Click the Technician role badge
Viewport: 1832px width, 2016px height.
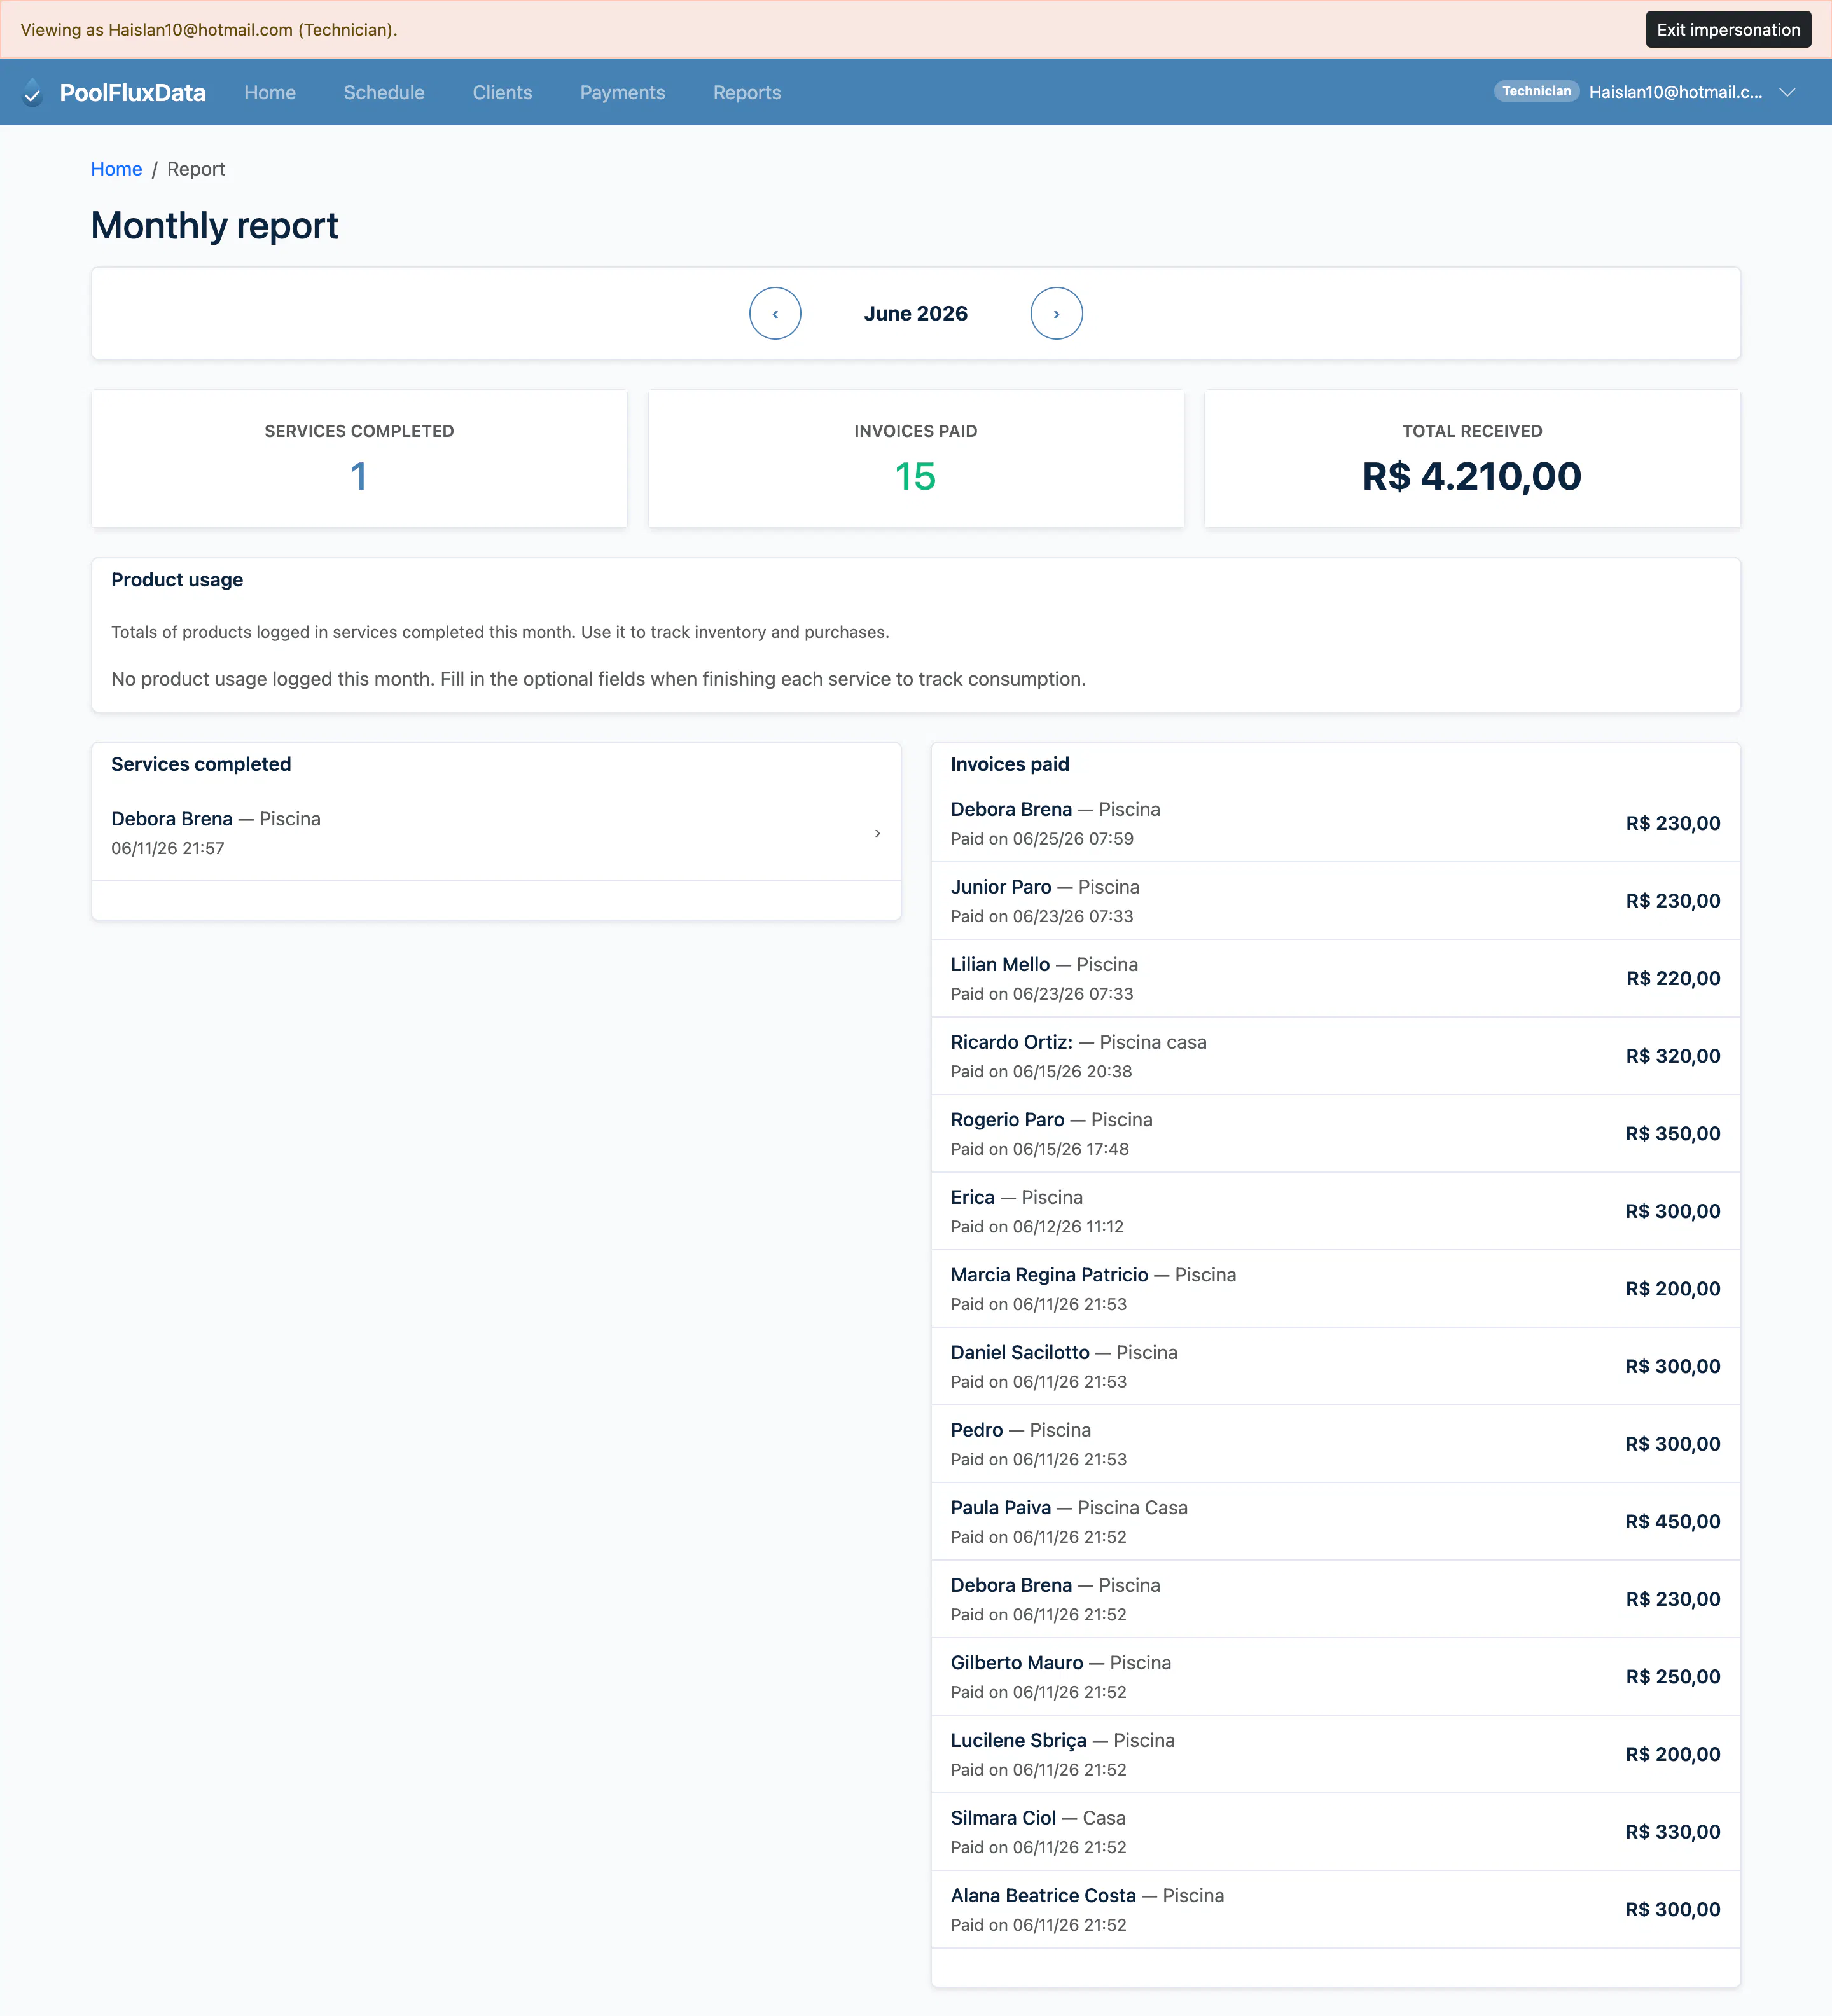[1536, 91]
